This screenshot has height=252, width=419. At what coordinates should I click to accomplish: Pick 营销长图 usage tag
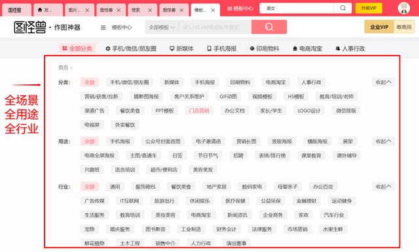coord(246,141)
